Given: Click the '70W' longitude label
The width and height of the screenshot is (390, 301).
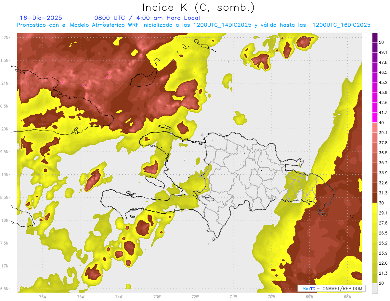Looking at the screenshot, I should [271, 296].
